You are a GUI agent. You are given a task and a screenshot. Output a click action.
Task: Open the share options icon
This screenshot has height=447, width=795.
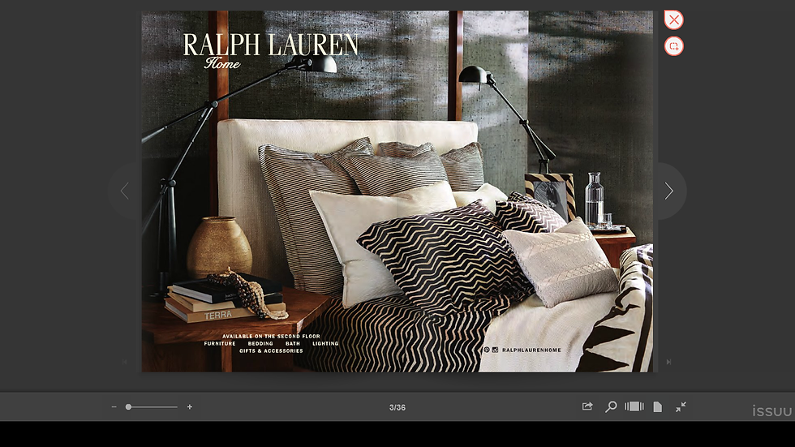pos(587,406)
